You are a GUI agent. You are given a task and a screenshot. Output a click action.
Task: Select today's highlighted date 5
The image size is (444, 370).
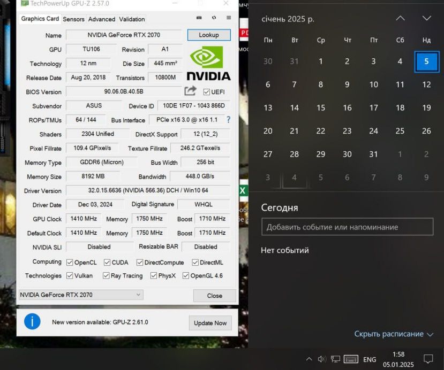(x=426, y=61)
